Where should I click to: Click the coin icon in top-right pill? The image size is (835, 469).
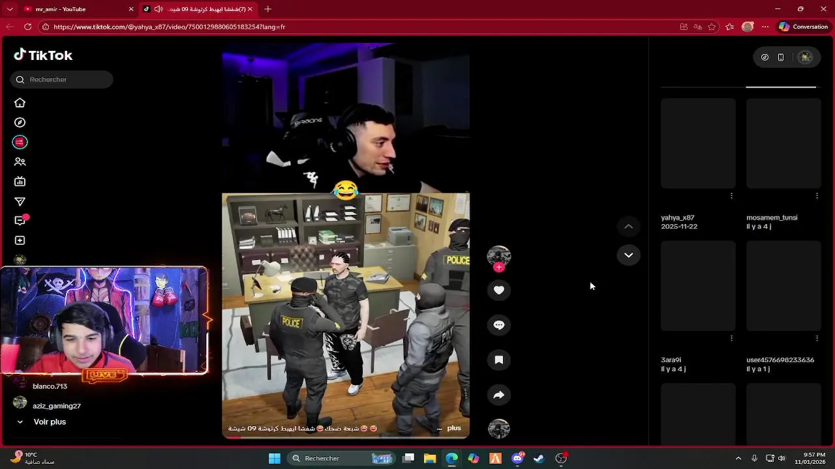765,57
